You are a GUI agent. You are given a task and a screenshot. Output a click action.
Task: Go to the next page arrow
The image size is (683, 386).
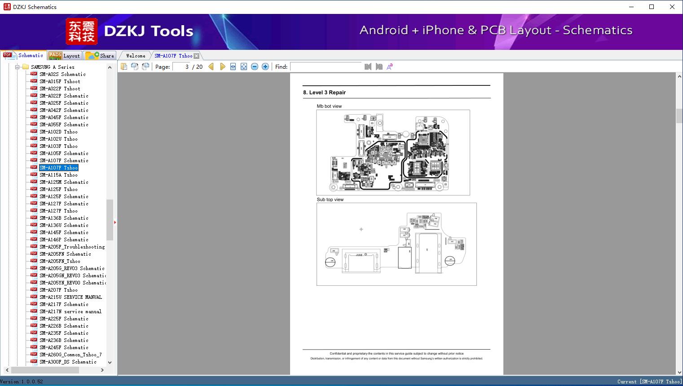[x=222, y=67]
